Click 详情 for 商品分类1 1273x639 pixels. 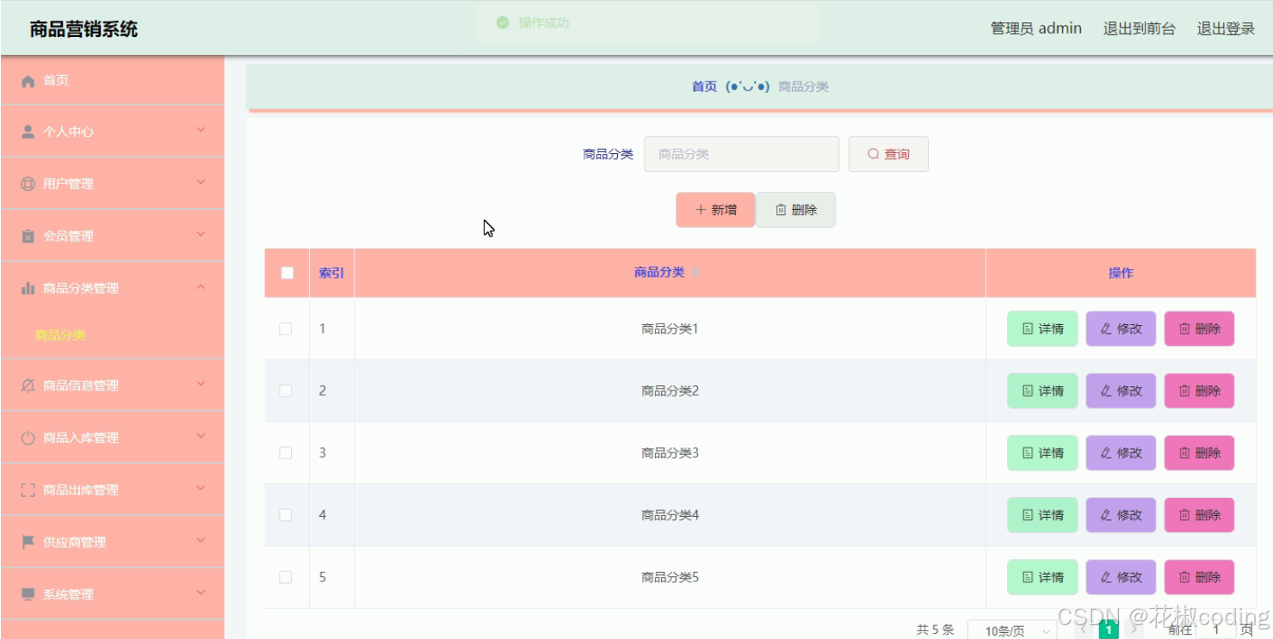(1042, 329)
